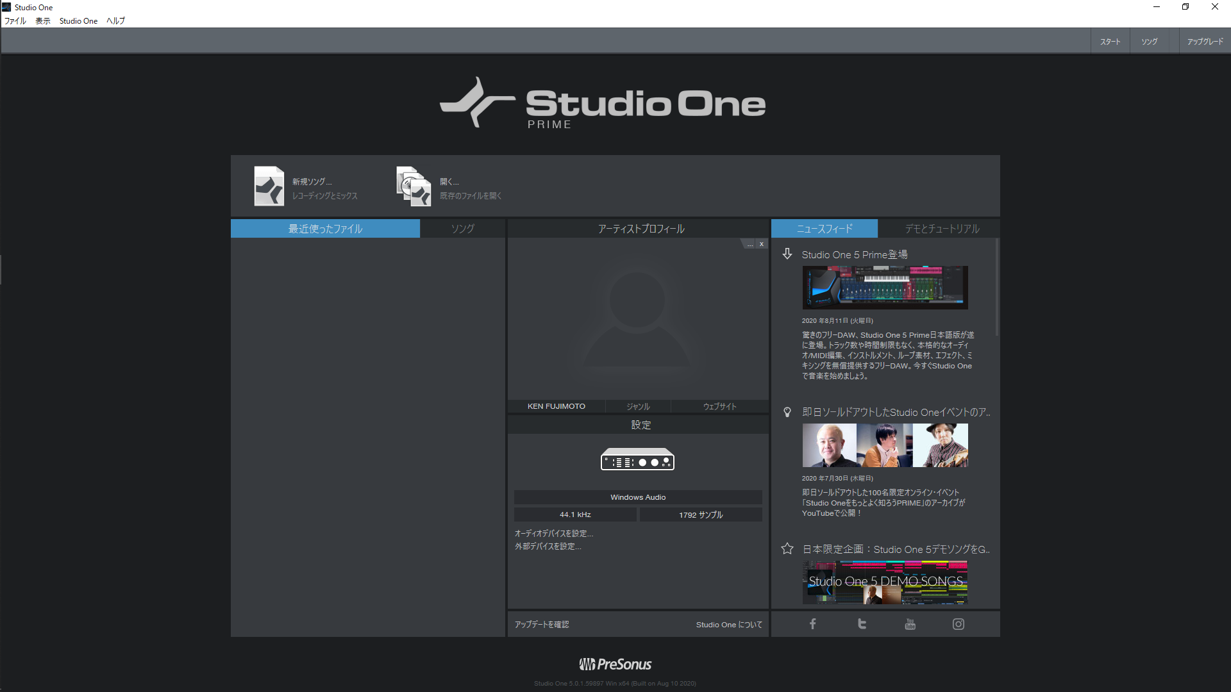Click the アーティストプロフィール panel header
This screenshot has width=1231, height=692.
click(x=641, y=229)
